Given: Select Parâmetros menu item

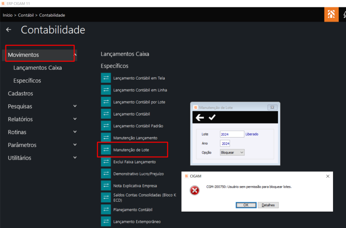Looking at the screenshot, I should coord(22,145).
